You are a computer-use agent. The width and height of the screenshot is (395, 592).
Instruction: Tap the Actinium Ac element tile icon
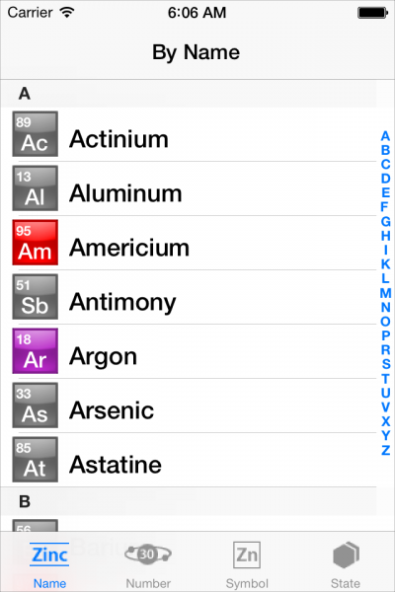pos(36,133)
